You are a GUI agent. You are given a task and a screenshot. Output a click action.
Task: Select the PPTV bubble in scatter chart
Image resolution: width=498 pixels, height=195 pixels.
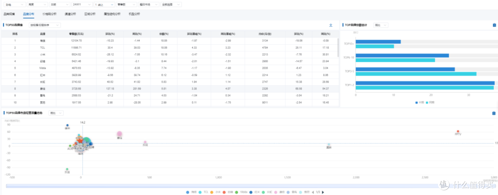458,131
